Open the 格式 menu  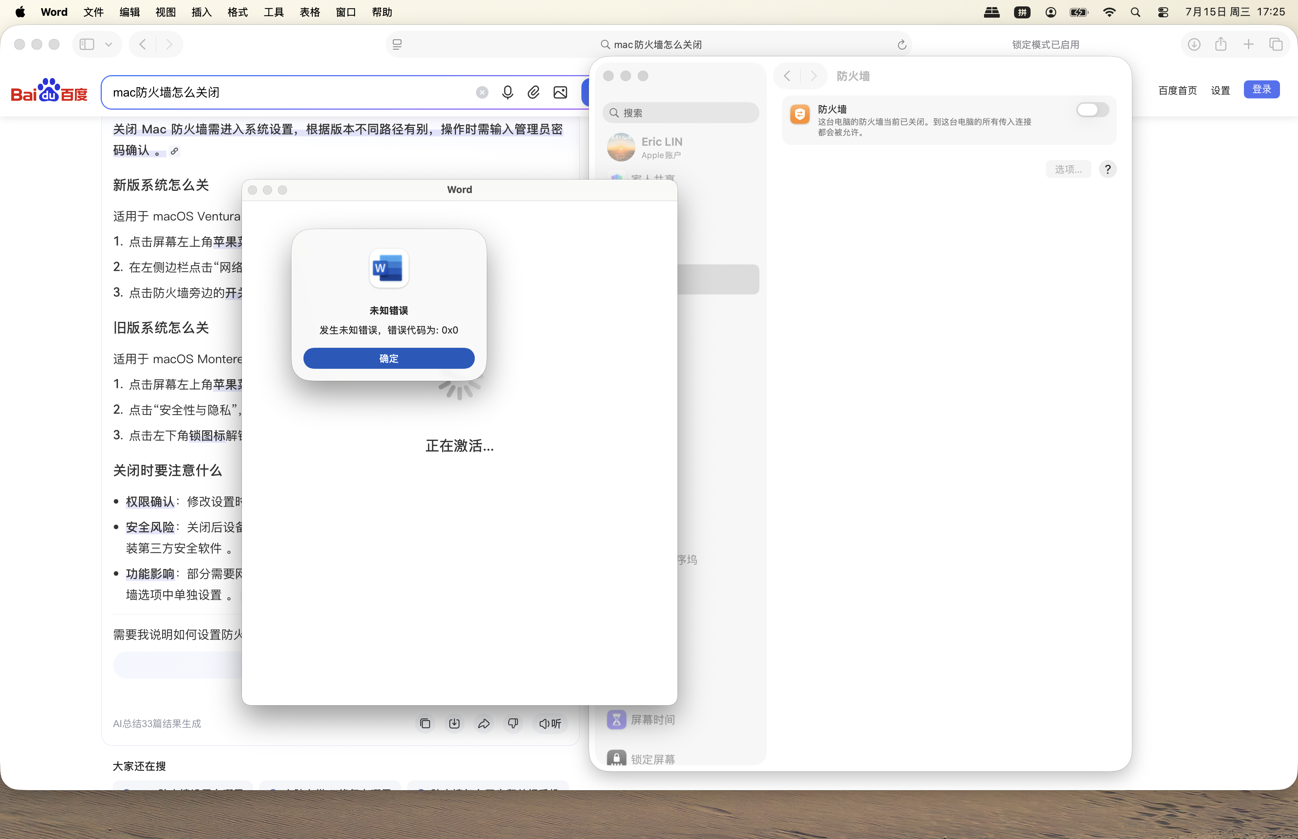coord(237,12)
